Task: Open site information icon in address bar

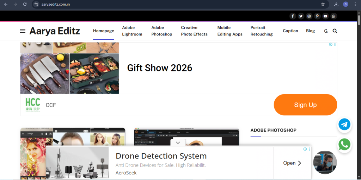Action: (x=36, y=4)
